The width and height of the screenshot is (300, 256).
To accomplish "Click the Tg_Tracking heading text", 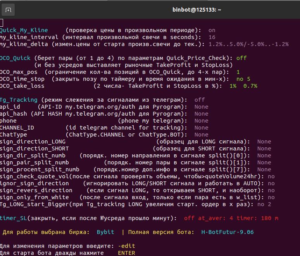I will 19,100.
